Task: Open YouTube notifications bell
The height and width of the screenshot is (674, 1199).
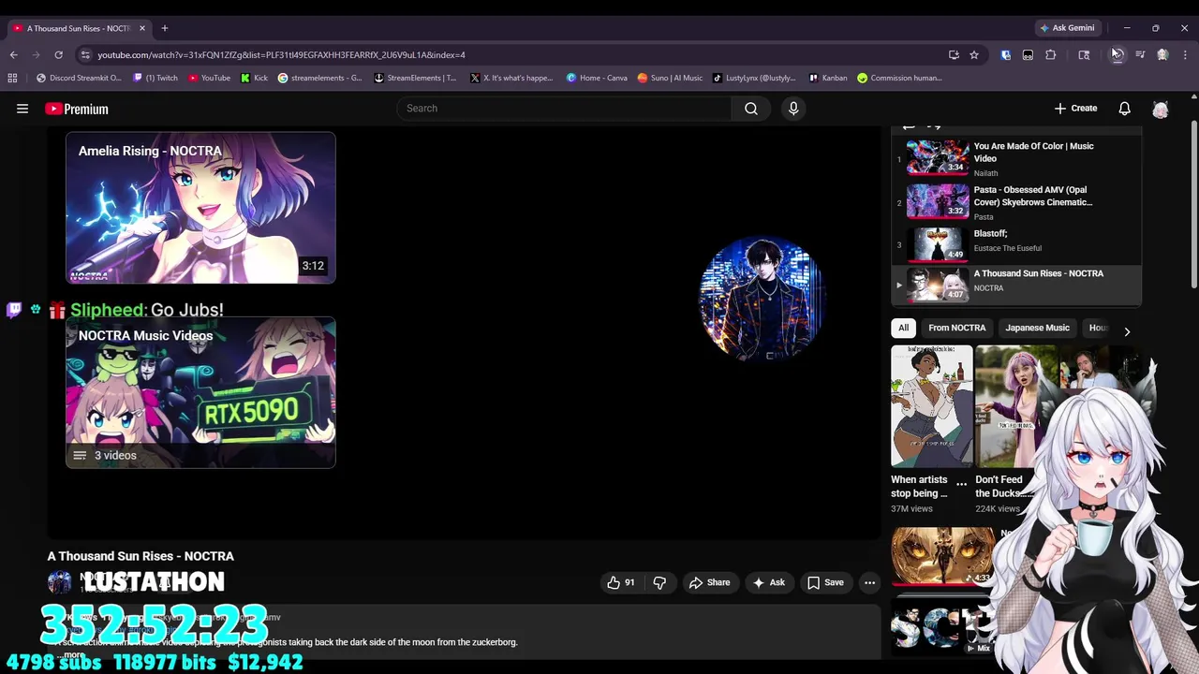Action: [x=1124, y=109]
